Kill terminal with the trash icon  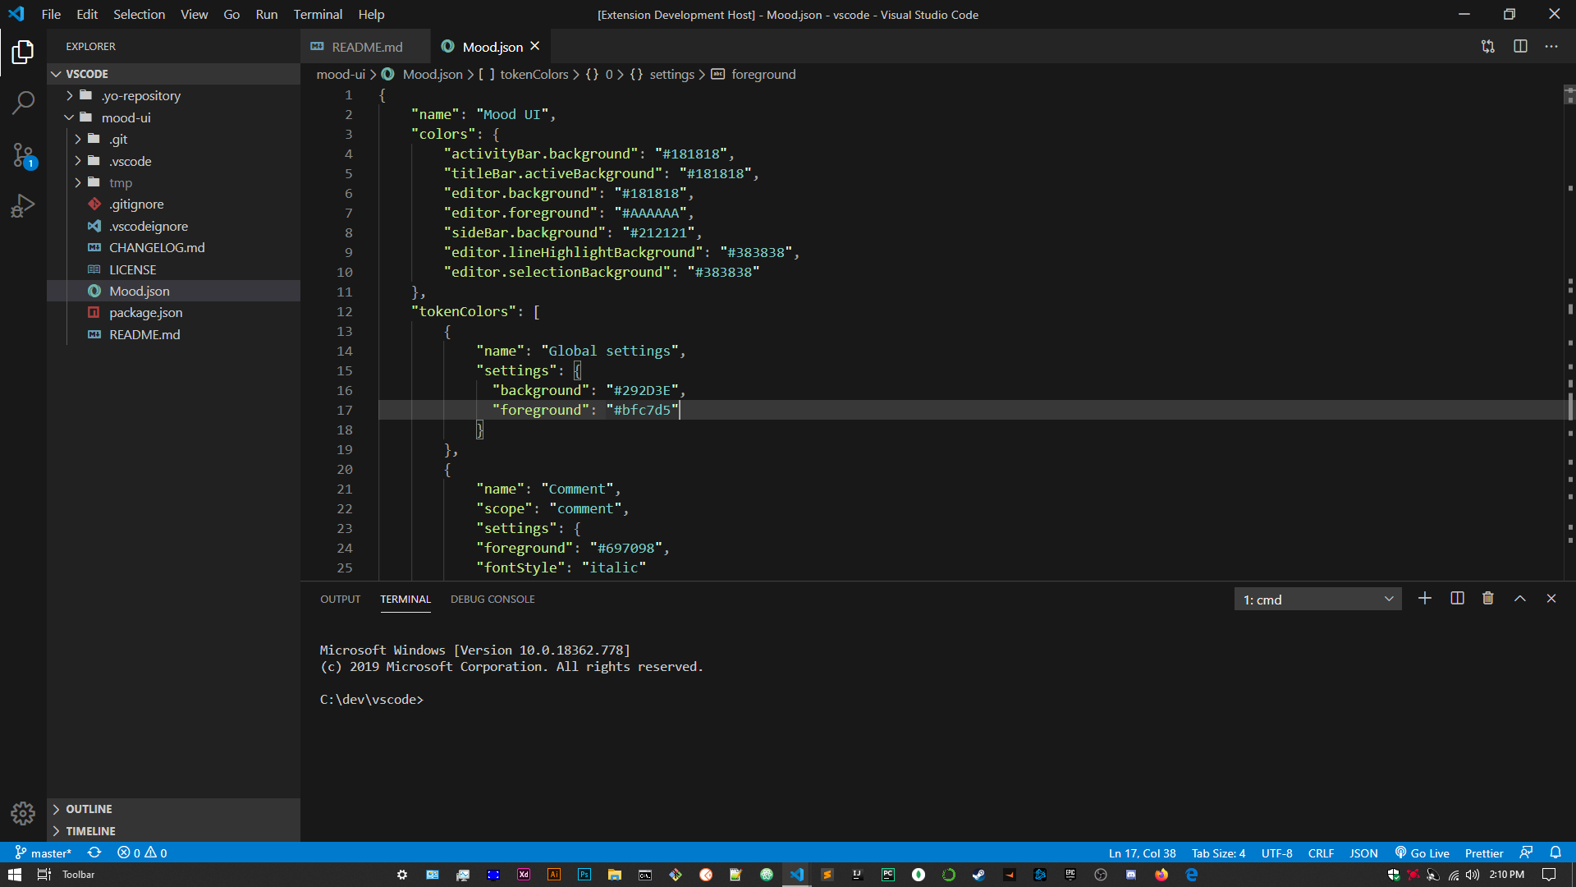(x=1488, y=599)
